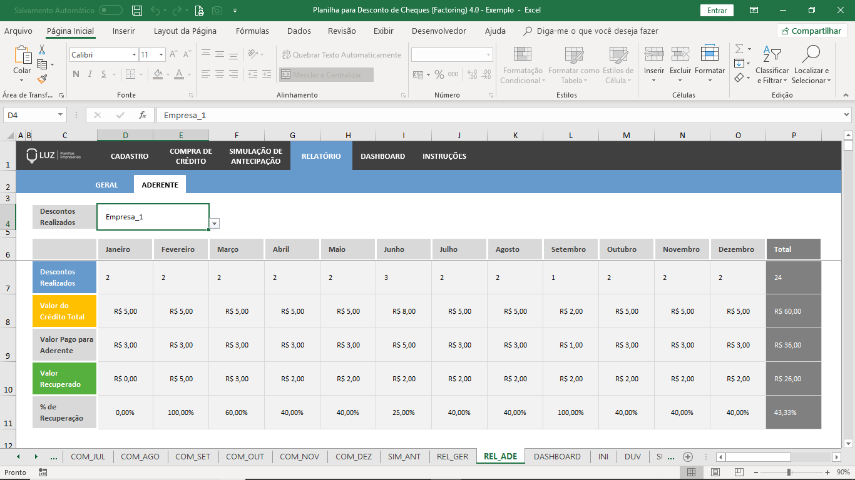Screen dimensions: 855x480
Task: Click the fill color bucket swatch
Action: click(157, 74)
